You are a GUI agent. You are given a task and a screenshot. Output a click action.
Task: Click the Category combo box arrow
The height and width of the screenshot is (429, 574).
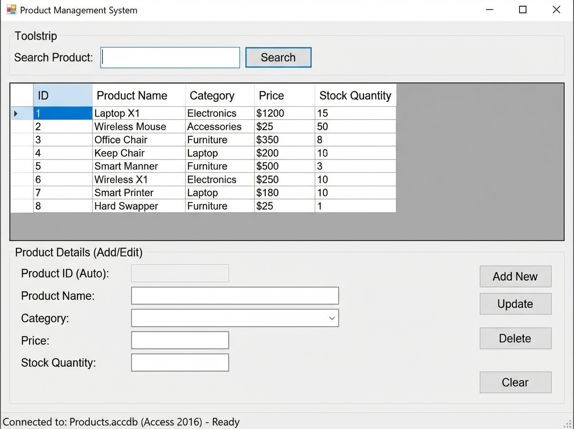331,318
